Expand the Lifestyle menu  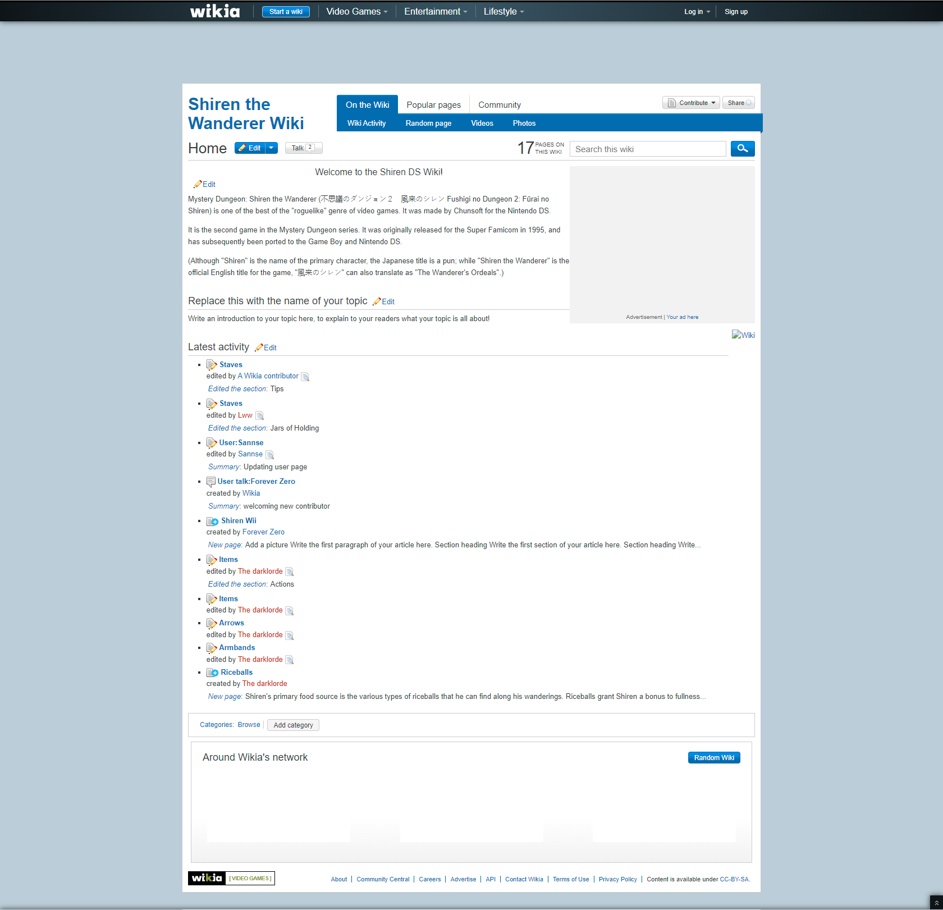pos(503,11)
